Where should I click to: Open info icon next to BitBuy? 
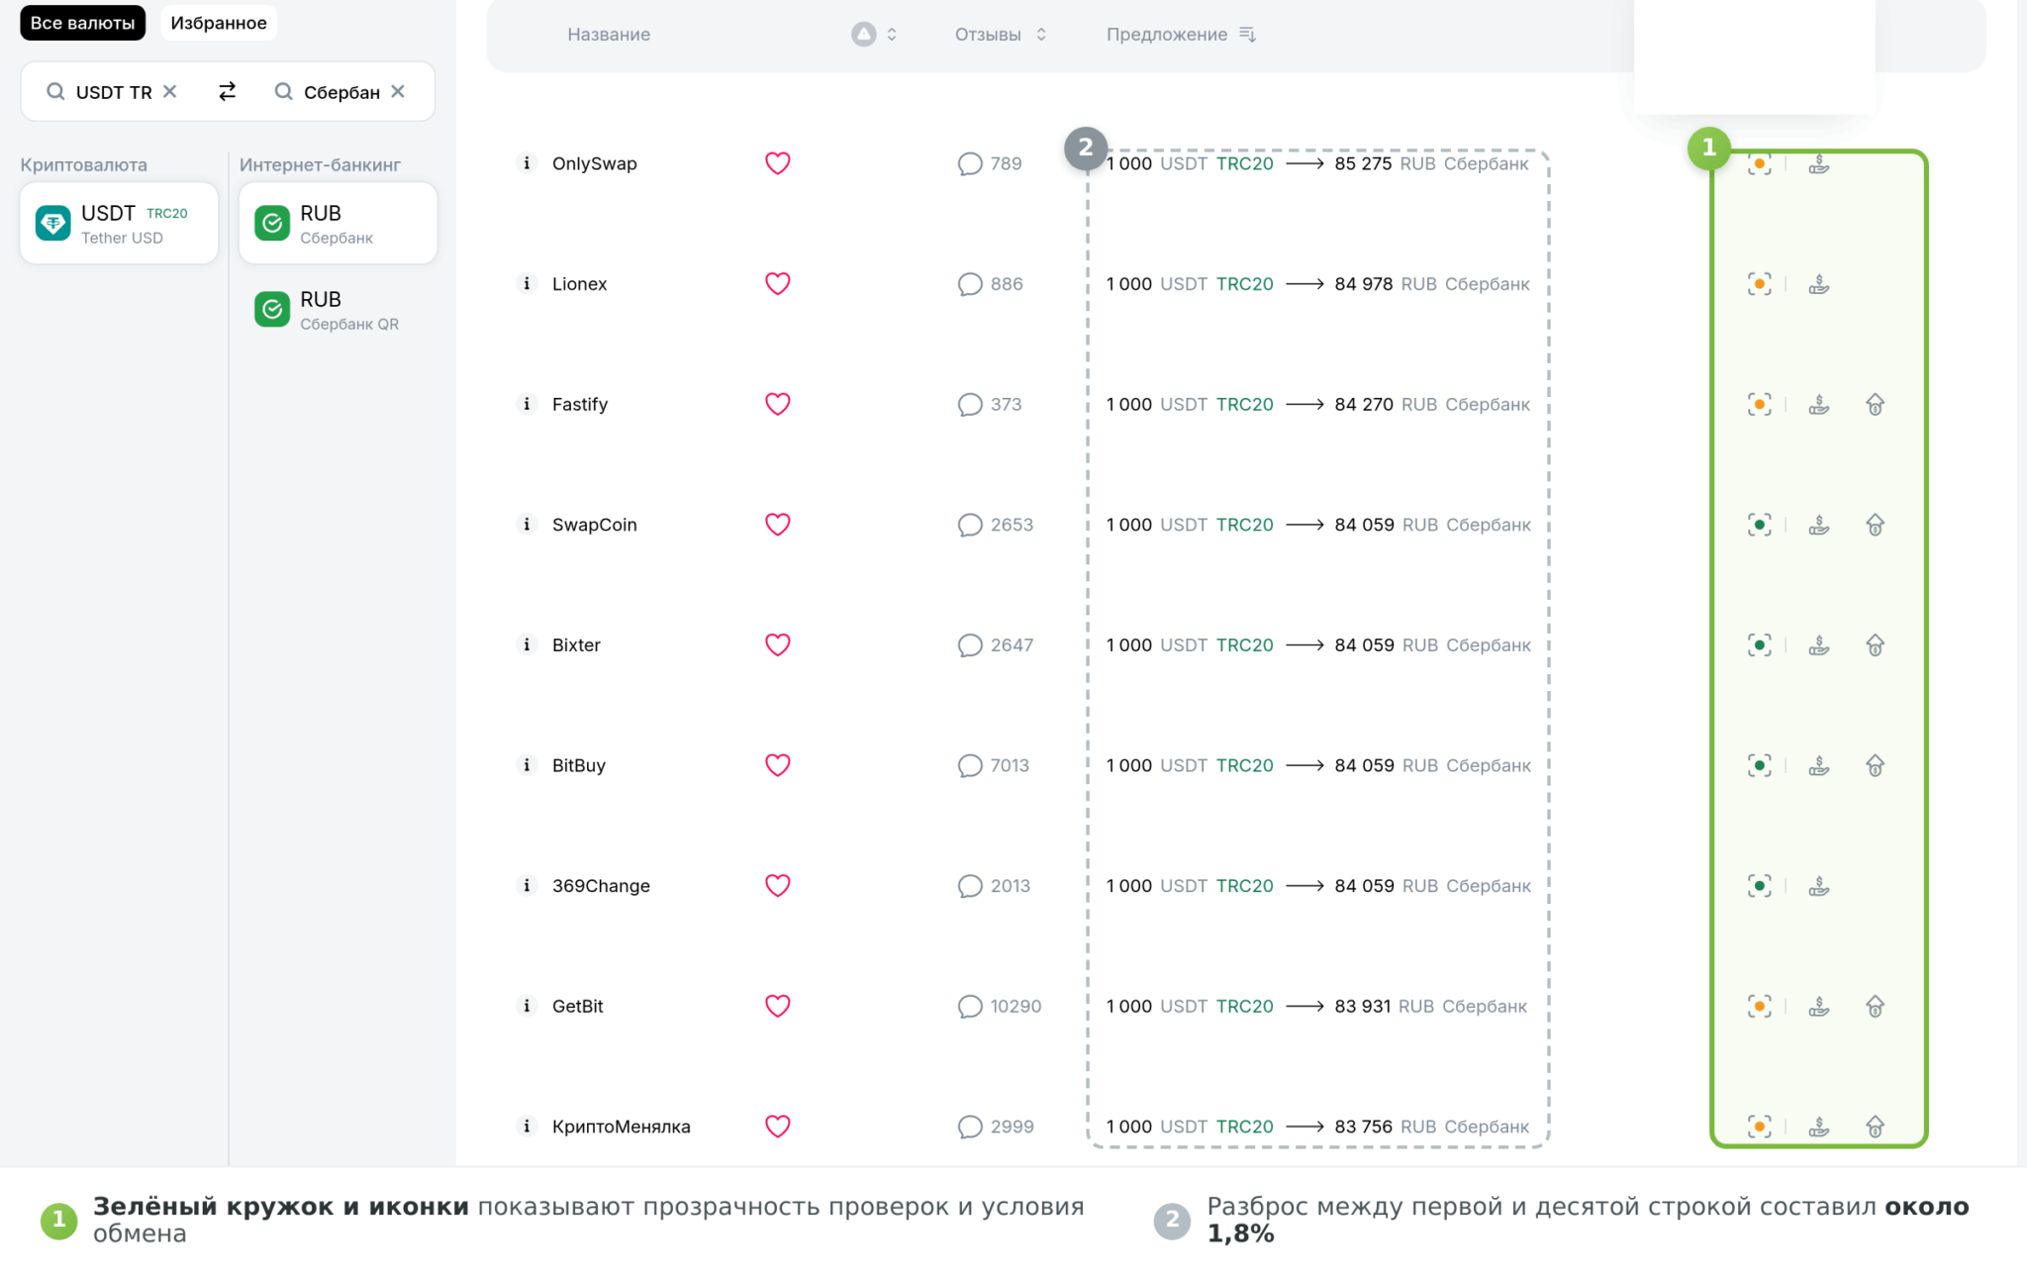527,765
